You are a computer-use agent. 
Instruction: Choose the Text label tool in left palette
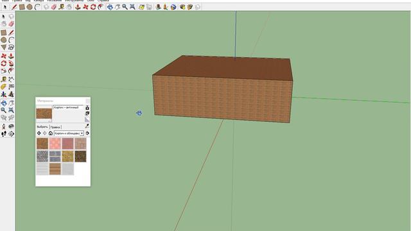pyautogui.click(x=11, y=87)
